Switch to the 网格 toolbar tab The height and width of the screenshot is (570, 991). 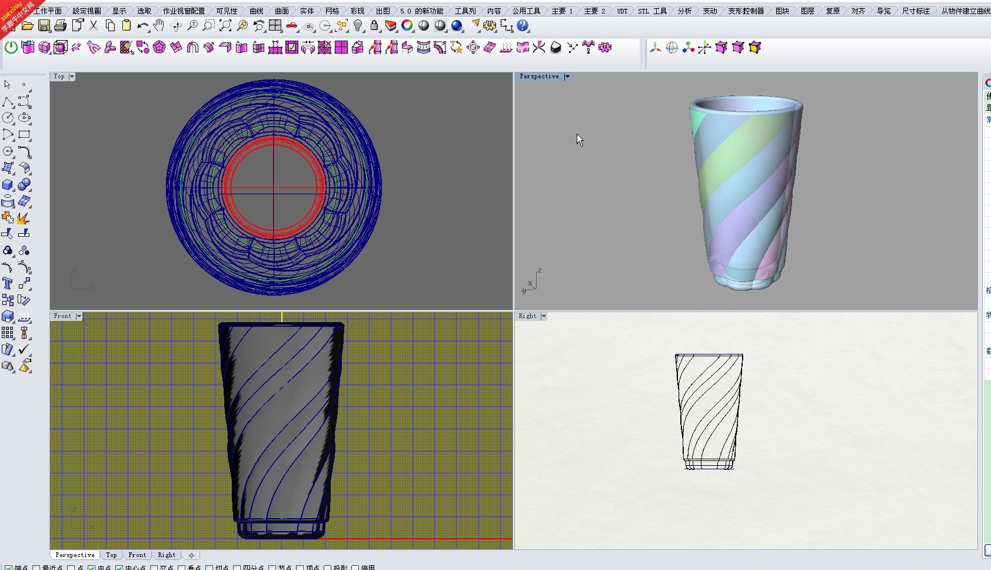[332, 11]
